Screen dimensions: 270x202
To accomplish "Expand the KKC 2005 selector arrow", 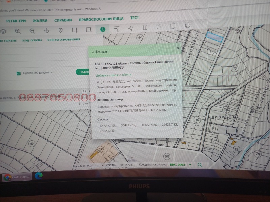I will pos(190,164).
